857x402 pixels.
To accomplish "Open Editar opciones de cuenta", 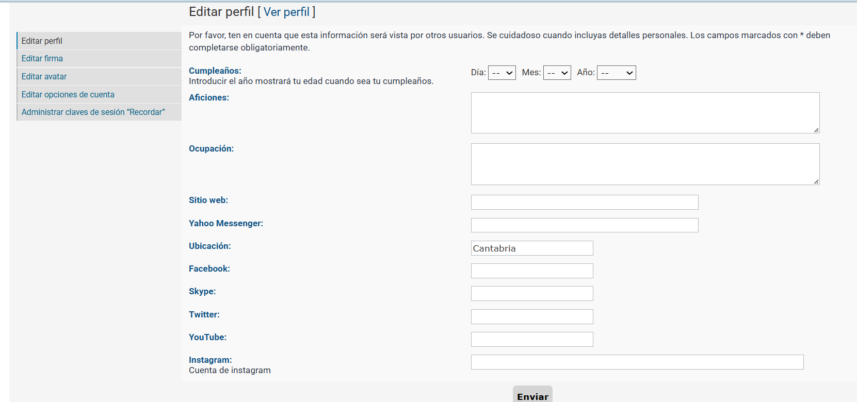I will pos(68,94).
